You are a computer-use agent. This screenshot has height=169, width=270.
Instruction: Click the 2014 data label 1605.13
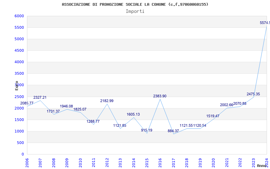[133, 114]
